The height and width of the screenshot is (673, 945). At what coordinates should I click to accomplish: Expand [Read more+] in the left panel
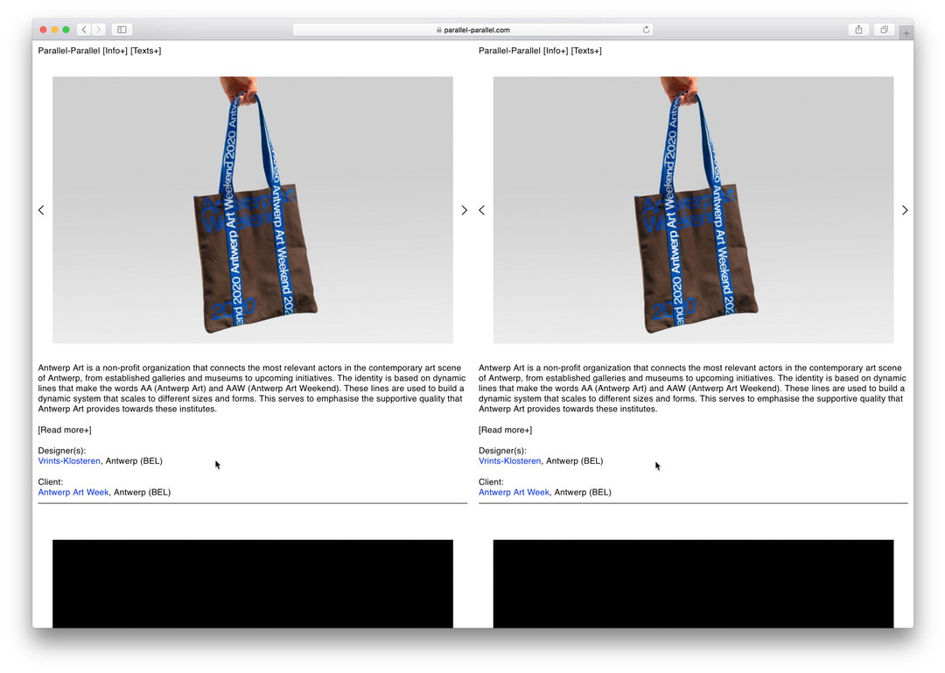65,430
